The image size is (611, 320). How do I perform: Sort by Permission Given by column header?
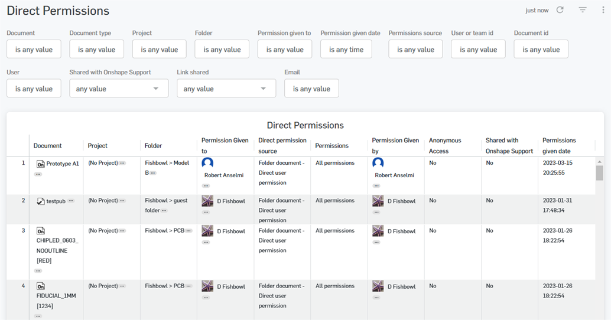coord(395,146)
